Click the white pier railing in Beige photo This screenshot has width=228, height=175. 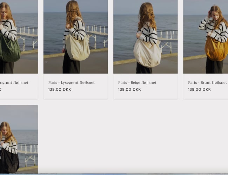[168, 35]
